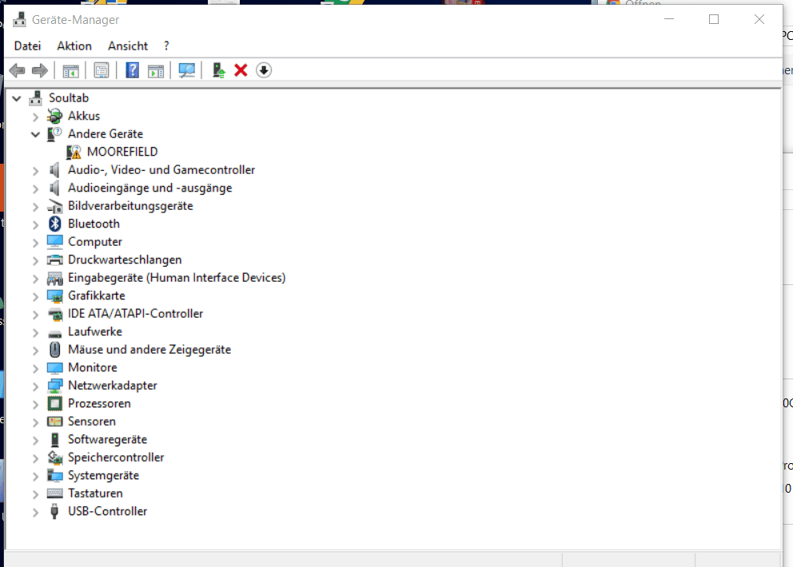Select the Netzwerkadapter label
This screenshot has width=793, height=567.
click(112, 386)
